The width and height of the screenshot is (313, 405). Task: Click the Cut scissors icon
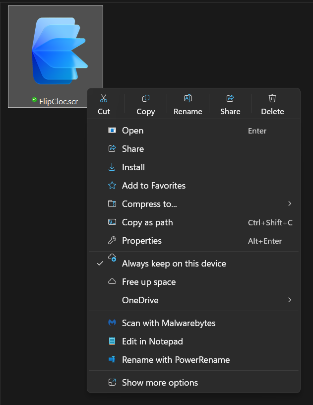click(x=104, y=98)
